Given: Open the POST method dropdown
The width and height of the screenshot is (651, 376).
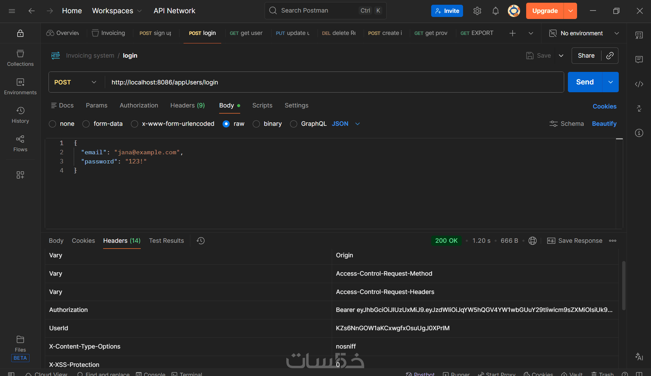Looking at the screenshot, I should point(75,82).
